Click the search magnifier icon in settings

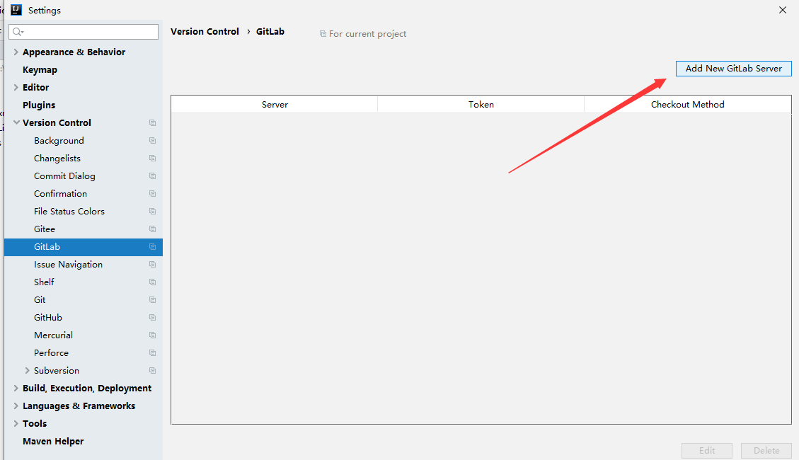pyautogui.click(x=18, y=32)
